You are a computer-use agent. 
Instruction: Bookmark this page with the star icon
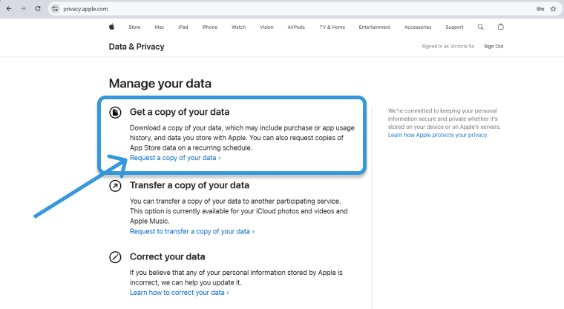click(553, 9)
